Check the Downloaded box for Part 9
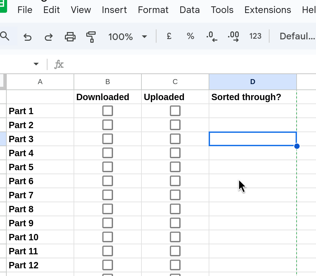This screenshot has width=316, height=276. tap(108, 223)
